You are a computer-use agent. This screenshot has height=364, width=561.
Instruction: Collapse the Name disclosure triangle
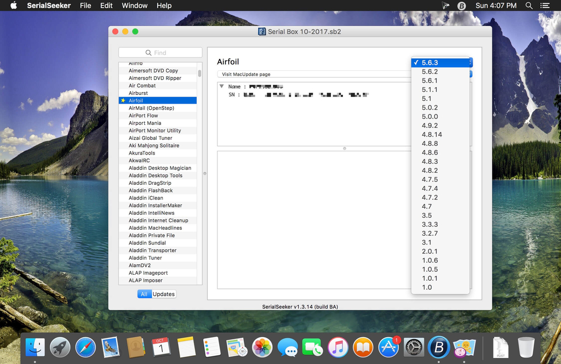pyautogui.click(x=221, y=86)
